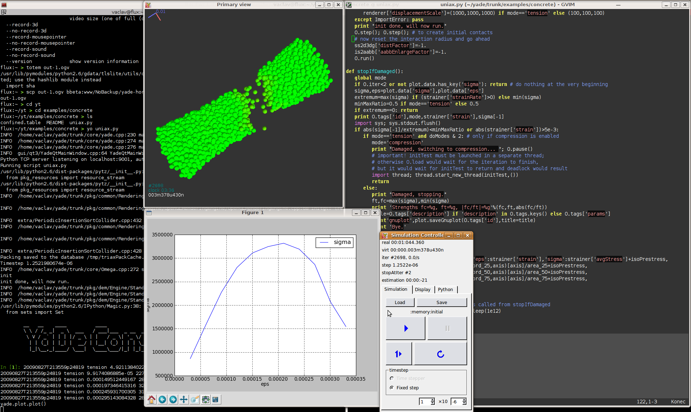Click the matplotlib Home reset view icon

click(152, 400)
